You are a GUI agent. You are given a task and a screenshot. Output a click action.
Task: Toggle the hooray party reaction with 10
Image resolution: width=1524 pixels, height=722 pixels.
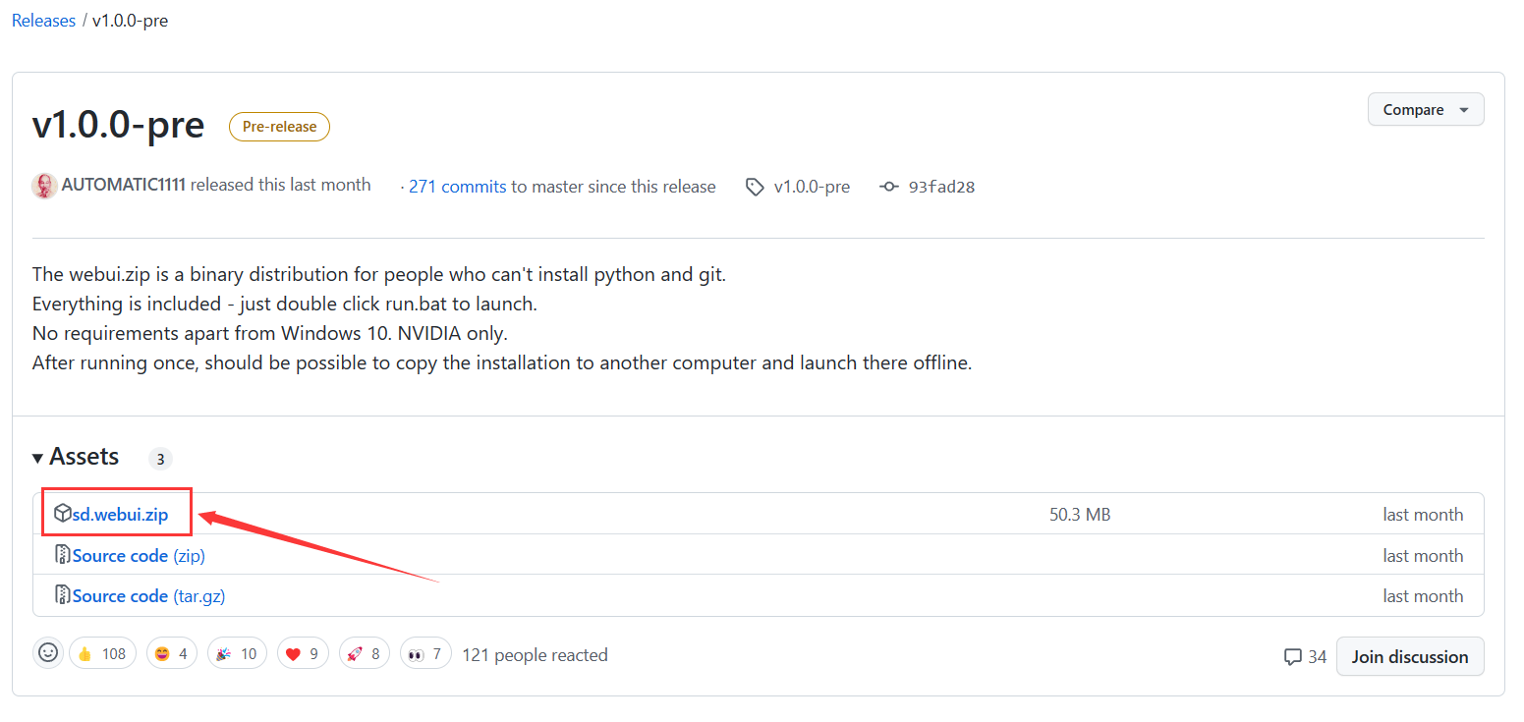237,653
